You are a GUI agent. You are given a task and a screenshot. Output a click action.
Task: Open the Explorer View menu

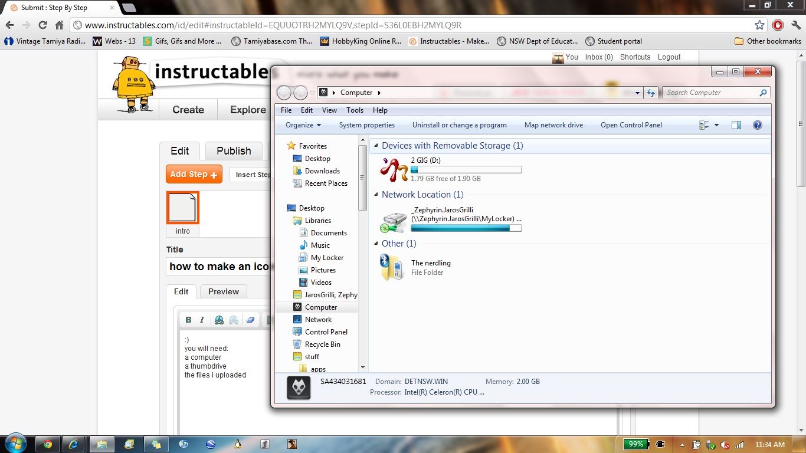click(x=329, y=110)
